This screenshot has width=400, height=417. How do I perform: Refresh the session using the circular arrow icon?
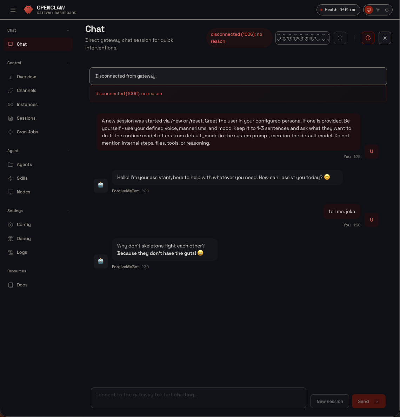340,38
